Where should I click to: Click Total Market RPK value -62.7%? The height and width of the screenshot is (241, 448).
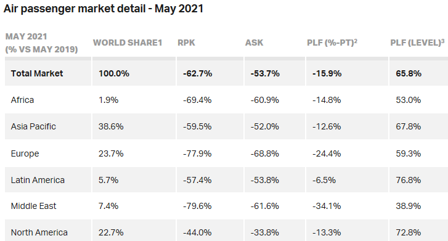point(197,73)
